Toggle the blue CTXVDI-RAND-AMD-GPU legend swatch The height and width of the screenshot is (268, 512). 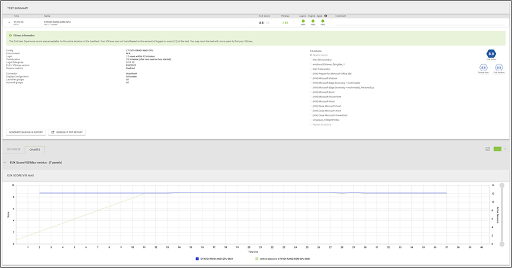pos(197,259)
